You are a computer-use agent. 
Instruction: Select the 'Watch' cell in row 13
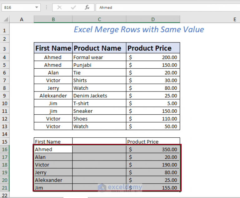[99, 126]
